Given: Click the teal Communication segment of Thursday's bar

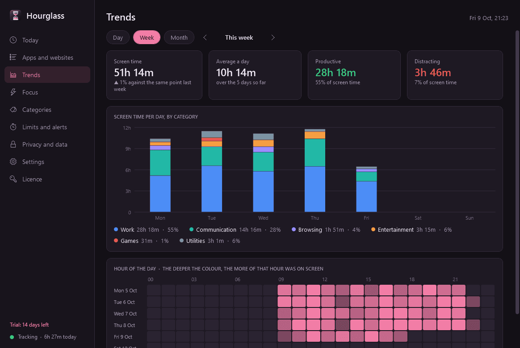Looking at the screenshot, I should tap(315, 152).
